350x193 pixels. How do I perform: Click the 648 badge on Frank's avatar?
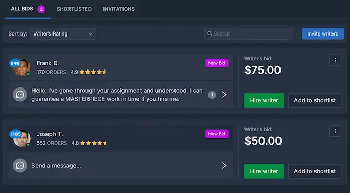(x=15, y=63)
